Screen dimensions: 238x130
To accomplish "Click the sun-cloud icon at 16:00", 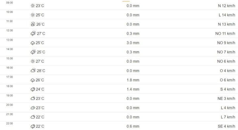I will [33, 71].
